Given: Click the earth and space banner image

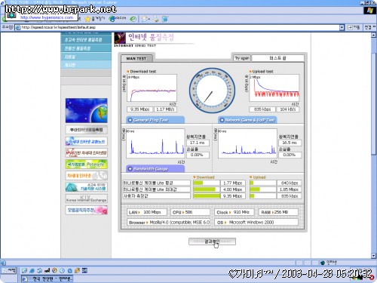Looking at the screenshot, I should click(x=86, y=110).
